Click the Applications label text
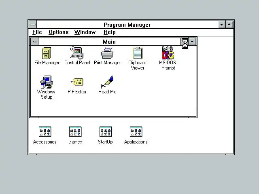Viewport: 259px width, 194px height. click(x=136, y=142)
